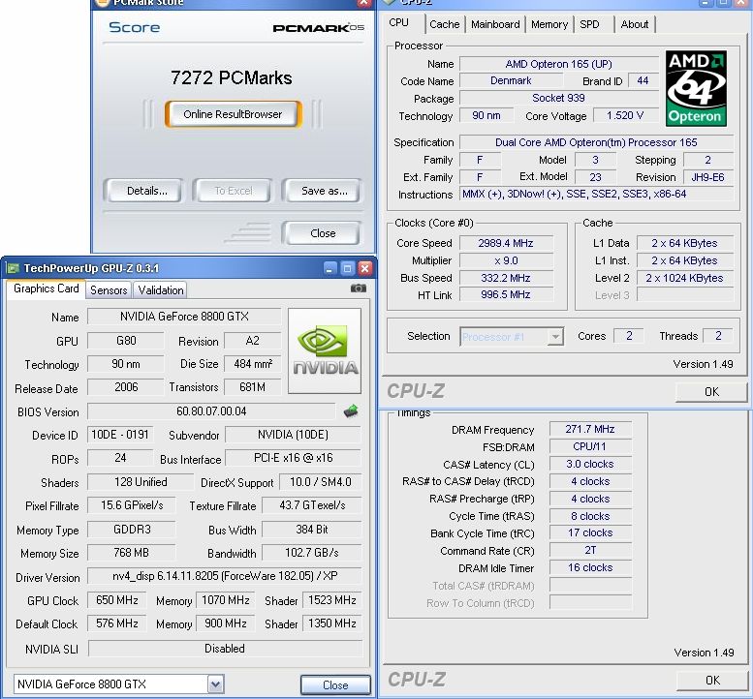Click the Code Name value Denmark

click(511, 80)
